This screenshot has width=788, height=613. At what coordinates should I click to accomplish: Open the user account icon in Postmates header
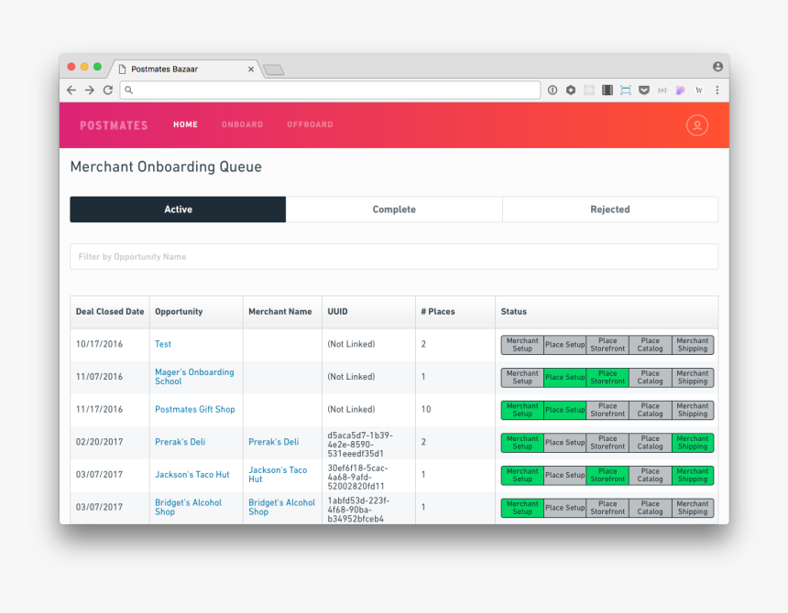[697, 125]
